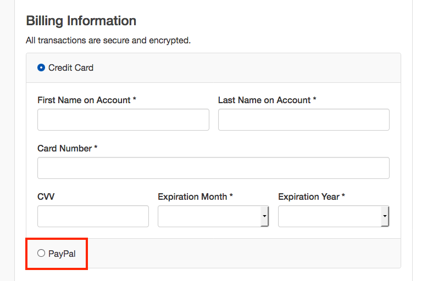Screen dimensions: 427x281
Task: Click the 'Expiration Month' label text
Action: point(192,196)
